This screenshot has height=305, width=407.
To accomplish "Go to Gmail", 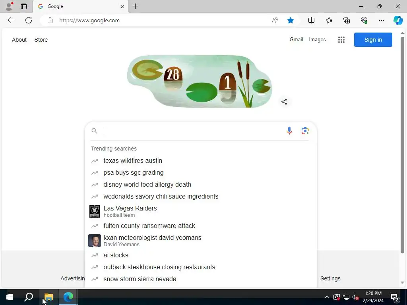I will tap(296, 39).
